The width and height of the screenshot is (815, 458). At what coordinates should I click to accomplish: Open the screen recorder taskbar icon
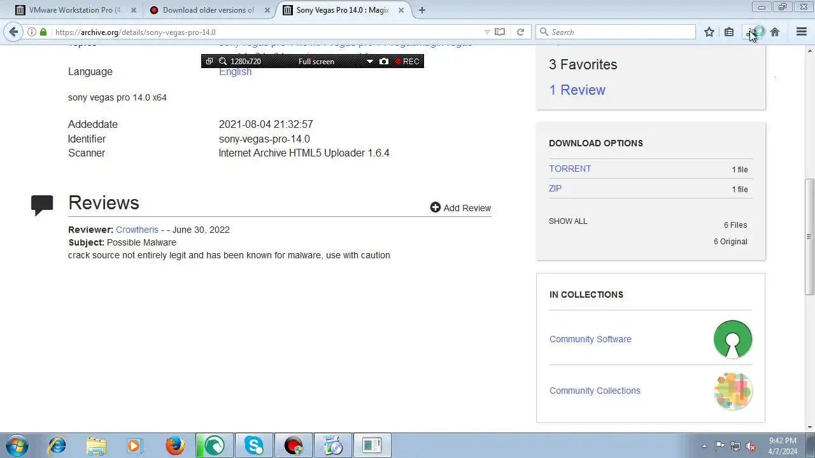point(293,445)
